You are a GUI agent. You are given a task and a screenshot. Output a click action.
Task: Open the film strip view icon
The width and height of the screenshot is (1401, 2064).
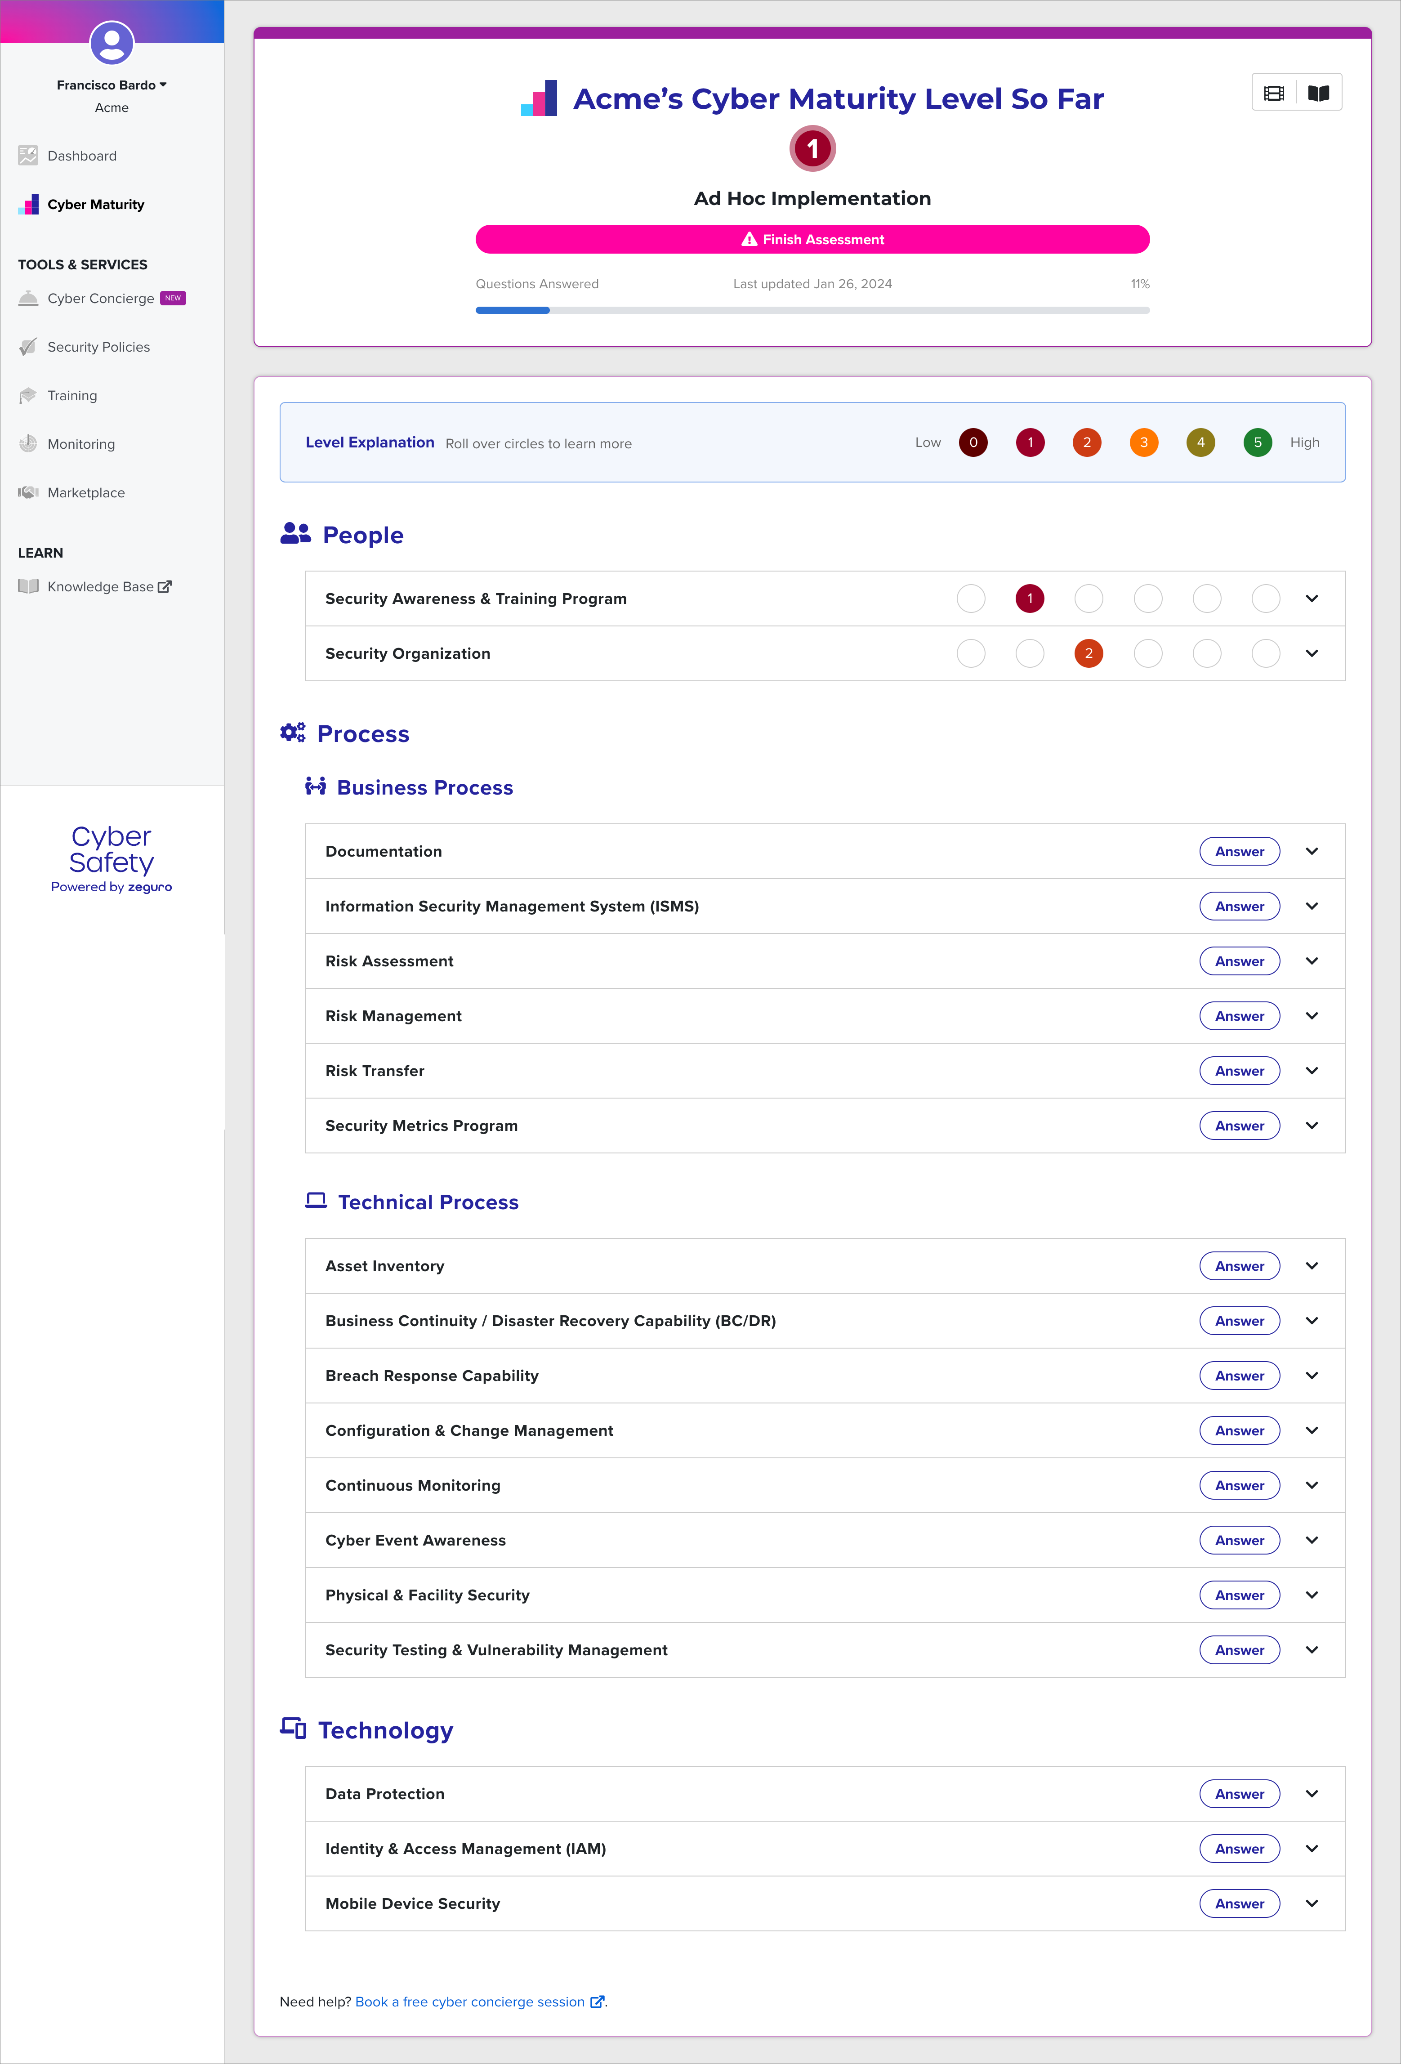1274,93
